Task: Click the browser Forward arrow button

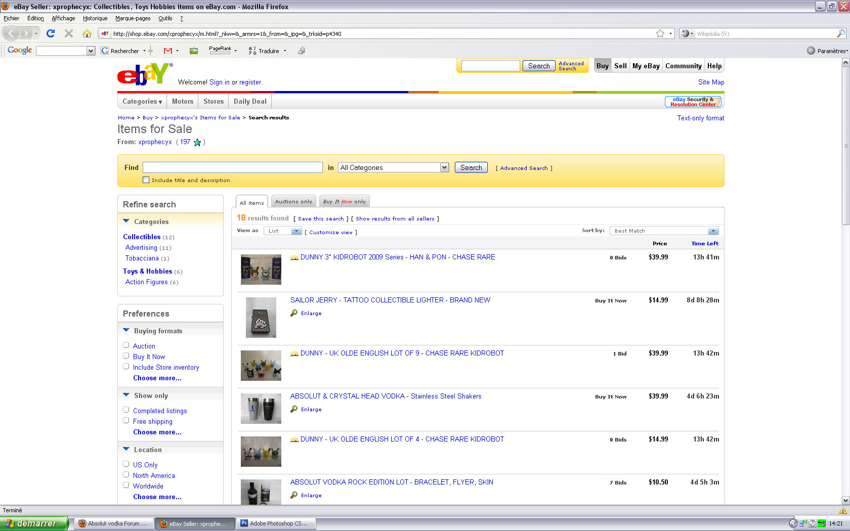Action: coord(26,33)
